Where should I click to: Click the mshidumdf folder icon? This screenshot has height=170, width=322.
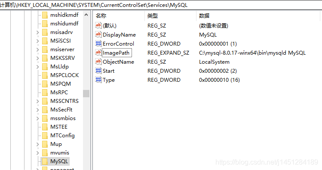point(45,24)
